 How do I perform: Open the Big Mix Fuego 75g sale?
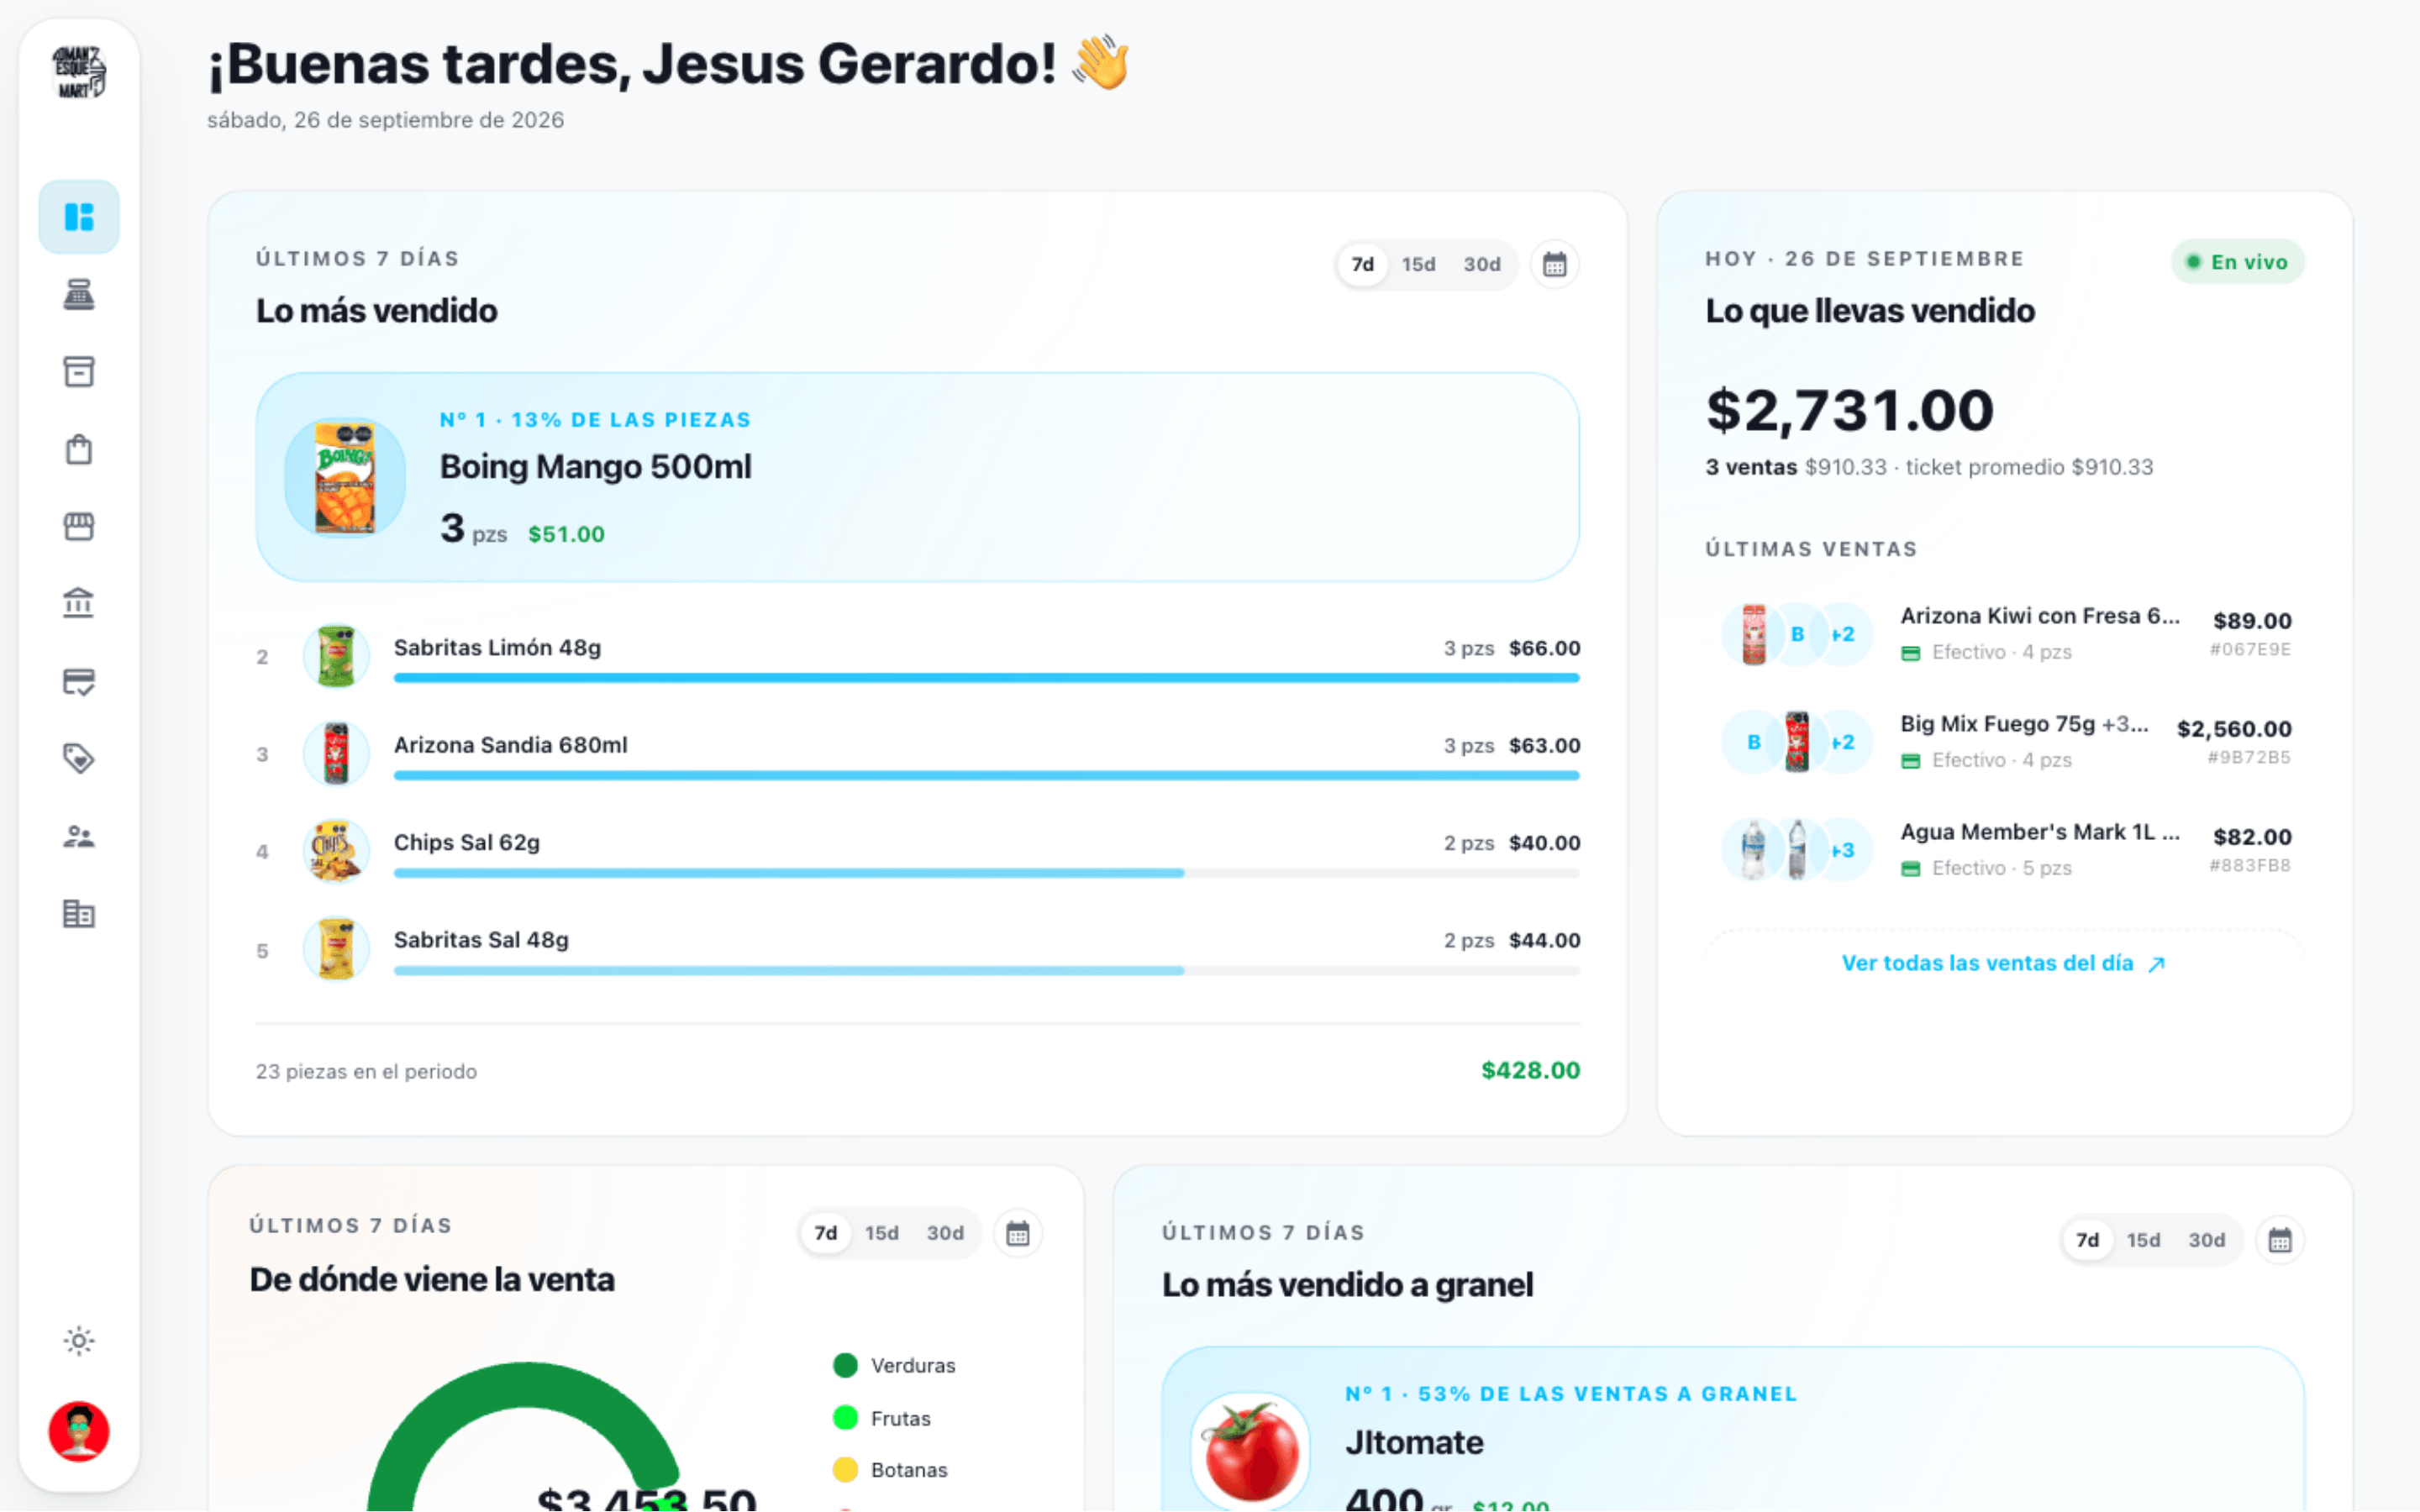(2004, 741)
